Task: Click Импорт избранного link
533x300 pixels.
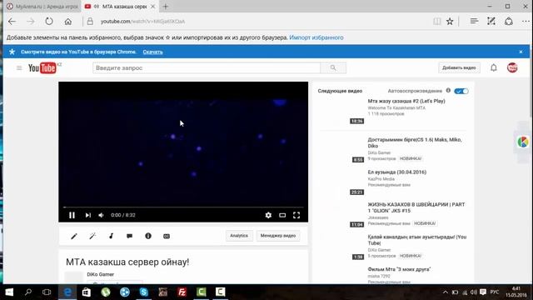Action: pyautogui.click(x=316, y=37)
